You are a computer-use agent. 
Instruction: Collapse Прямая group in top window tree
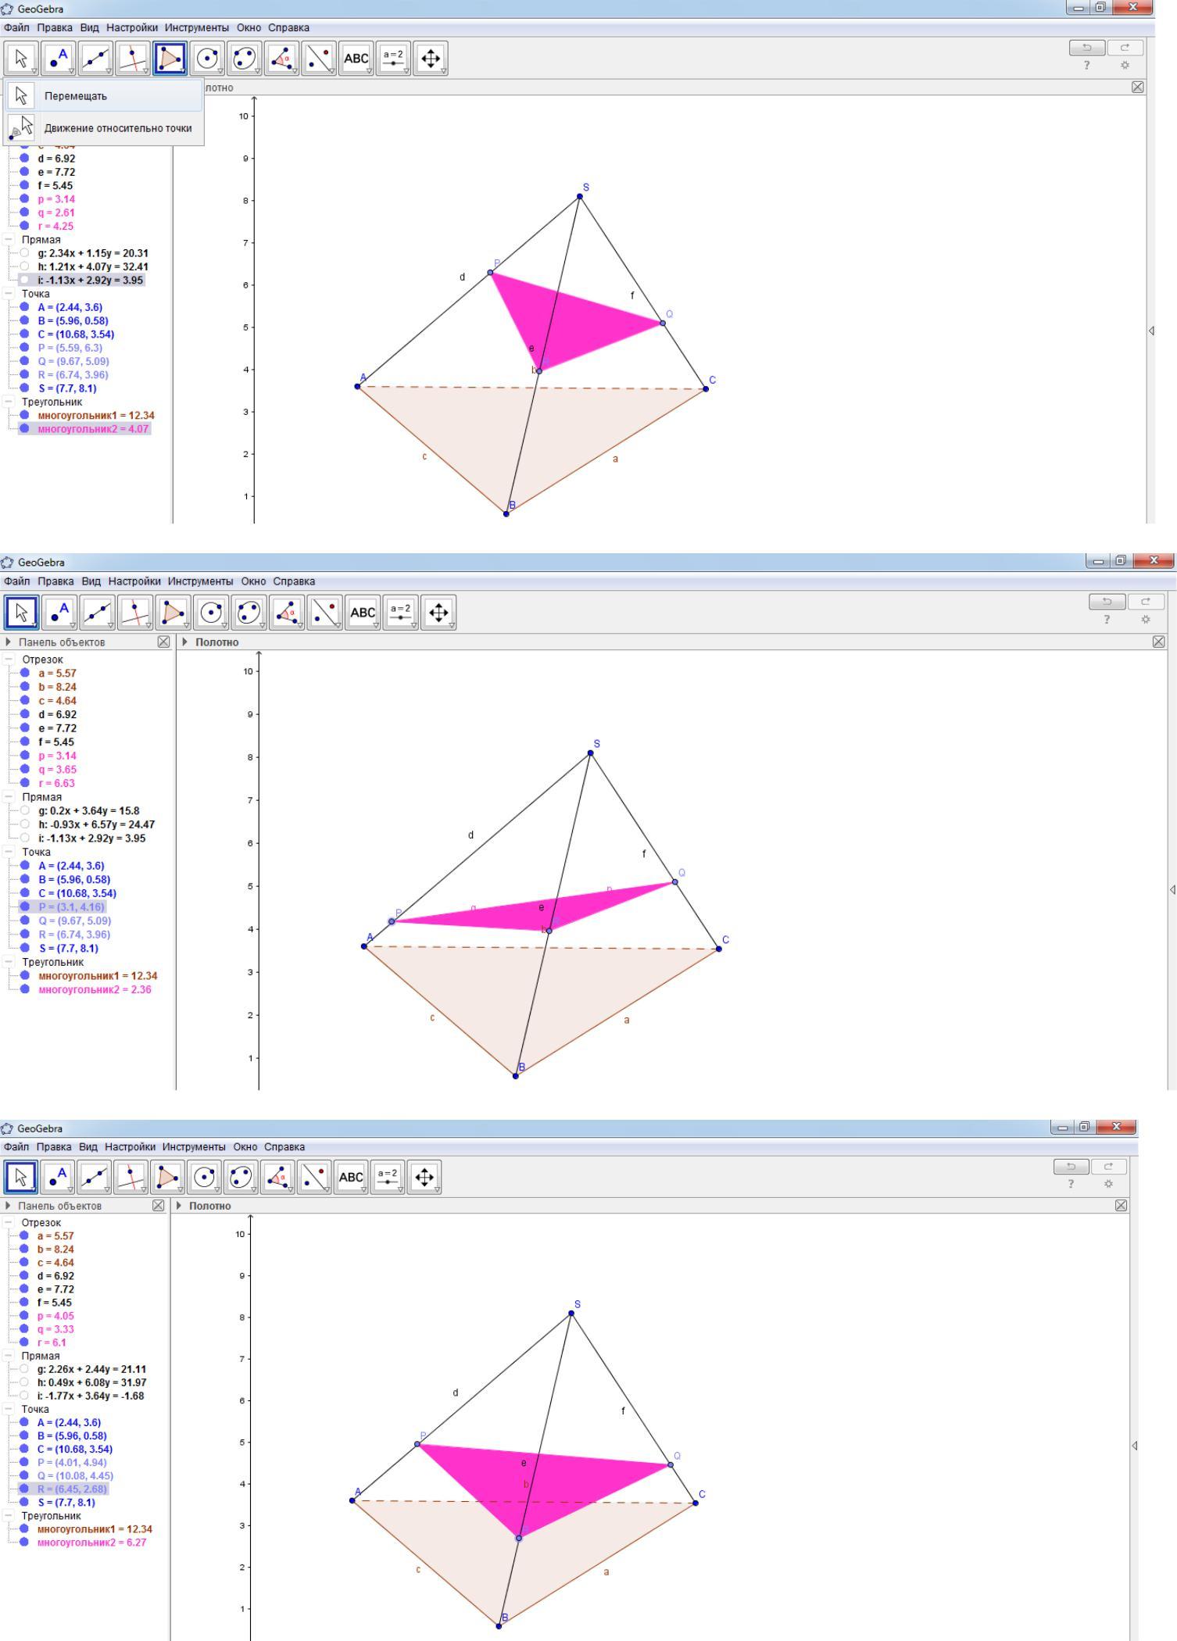[9, 240]
